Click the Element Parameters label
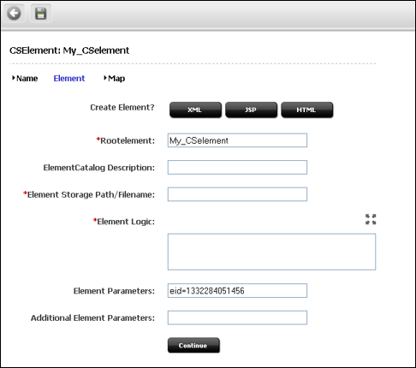This screenshot has width=416, height=368. [x=114, y=291]
